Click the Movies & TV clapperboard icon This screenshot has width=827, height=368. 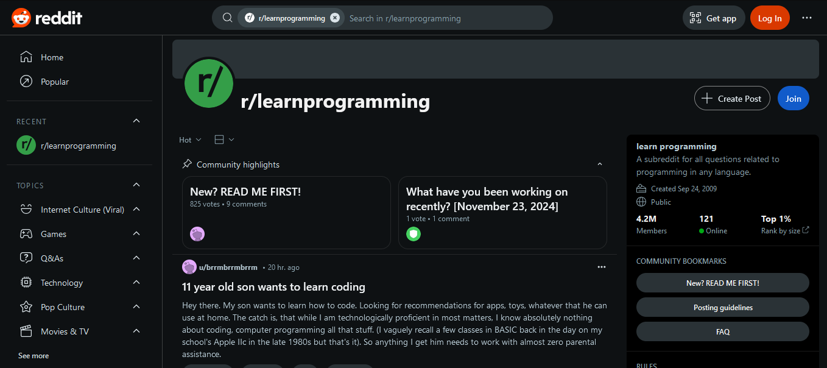coord(26,331)
